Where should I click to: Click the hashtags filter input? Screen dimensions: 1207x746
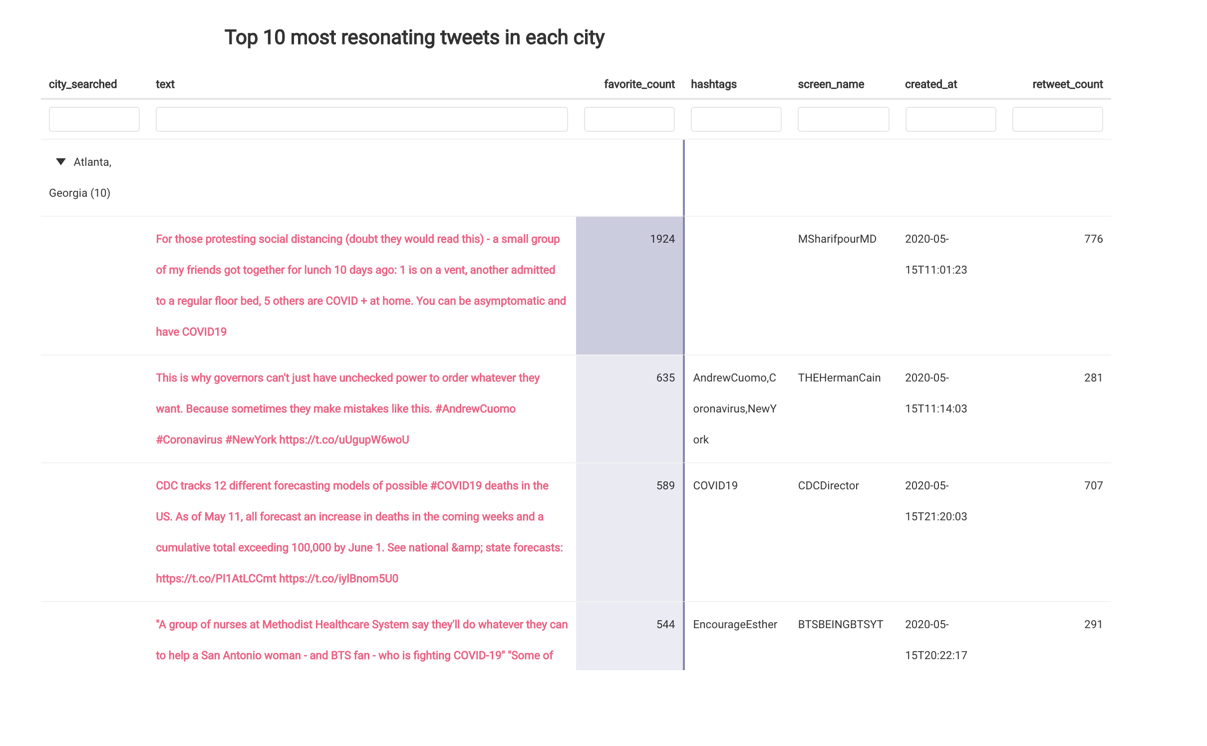click(x=736, y=119)
